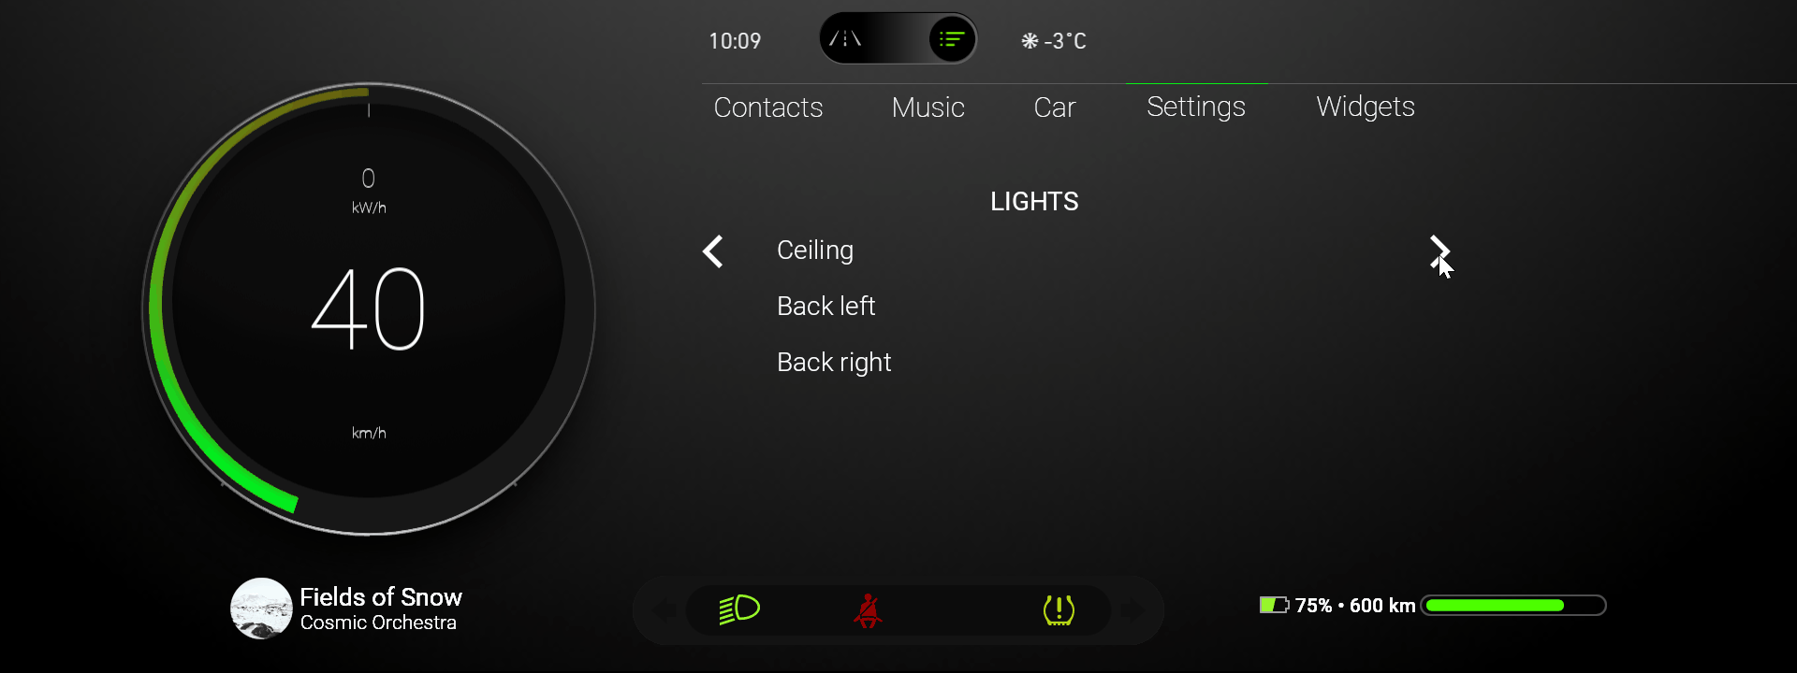Viewport: 1797px width, 673px height.
Task: Click the battery status icon
Action: point(1274,605)
